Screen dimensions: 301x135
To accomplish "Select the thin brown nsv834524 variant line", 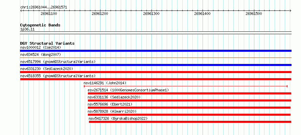I will click(156, 58).
